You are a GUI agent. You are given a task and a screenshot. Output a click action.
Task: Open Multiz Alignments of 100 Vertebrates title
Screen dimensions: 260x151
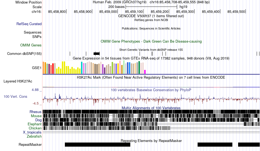point(151,108)
